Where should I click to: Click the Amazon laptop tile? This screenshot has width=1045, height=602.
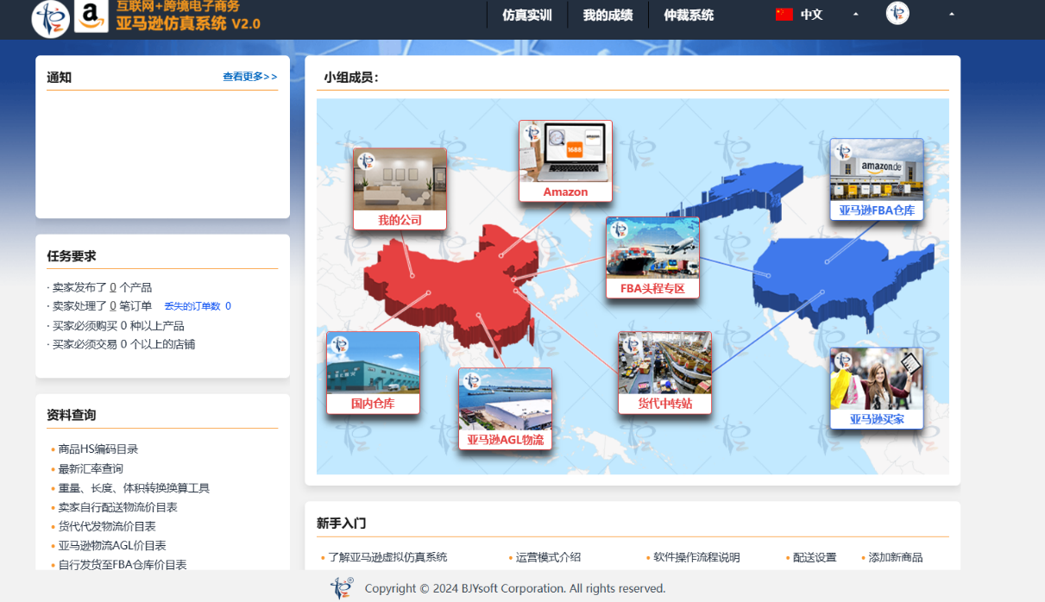(565, 161)
